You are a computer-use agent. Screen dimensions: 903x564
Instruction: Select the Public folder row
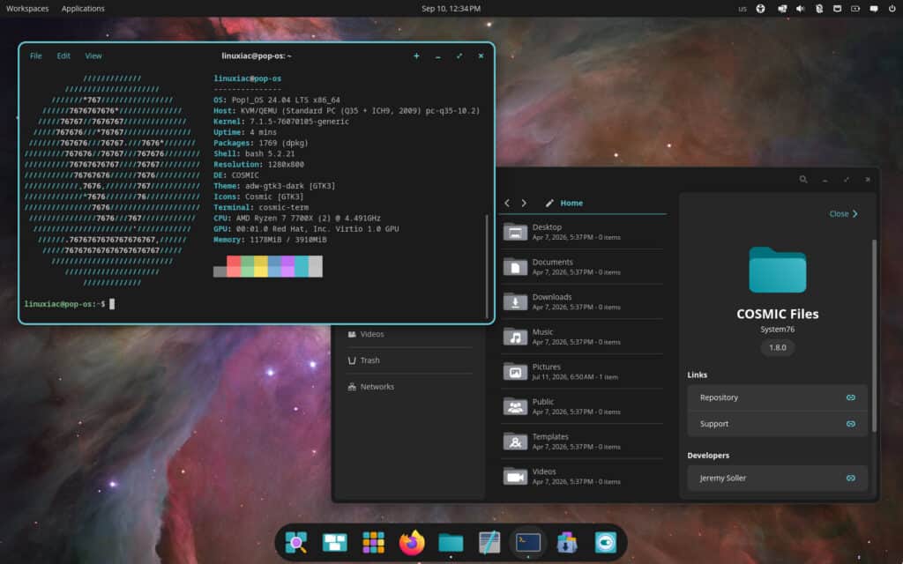583,407
